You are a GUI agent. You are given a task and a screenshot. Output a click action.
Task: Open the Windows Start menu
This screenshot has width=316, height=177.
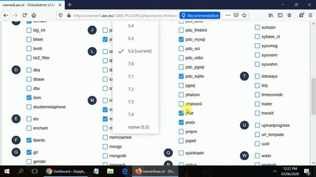coord(6,172)
